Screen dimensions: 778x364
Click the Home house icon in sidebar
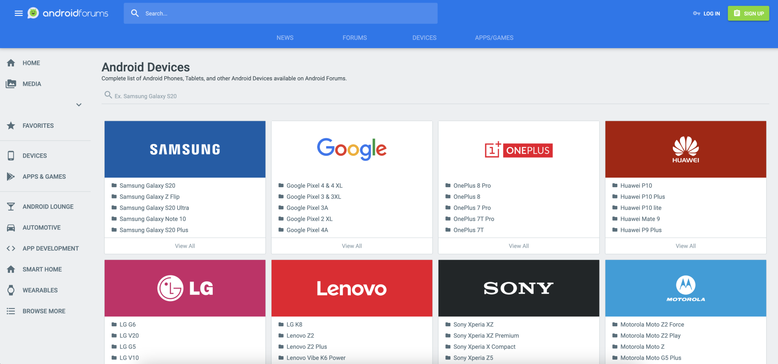coord(11,63)
